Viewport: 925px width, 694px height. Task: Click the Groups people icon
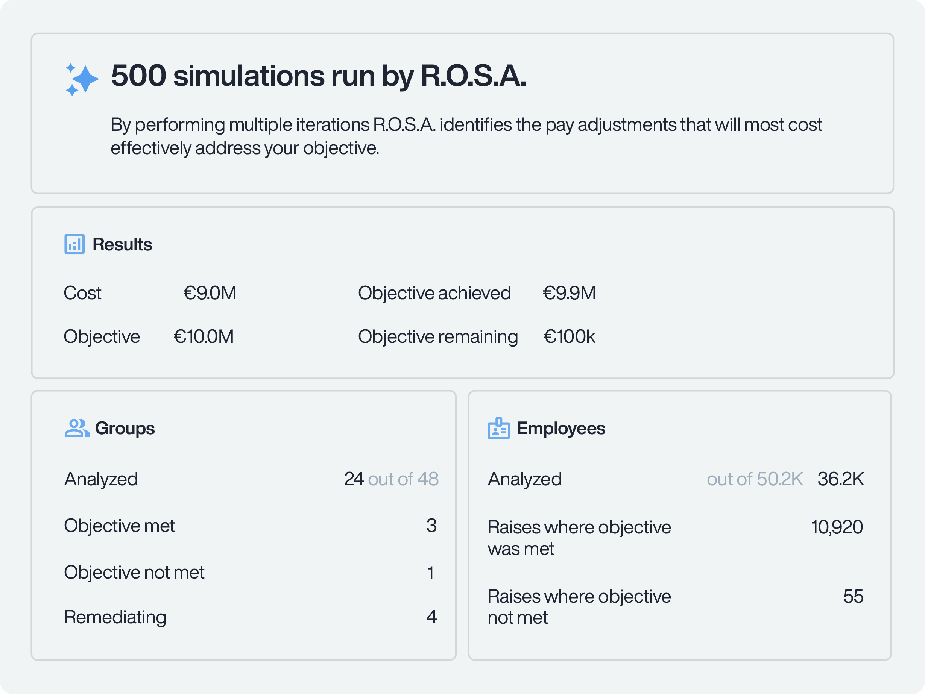pos(77,428)
